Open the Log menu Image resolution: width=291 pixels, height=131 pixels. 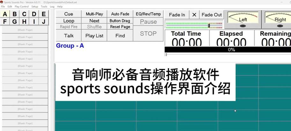point(52,6)
